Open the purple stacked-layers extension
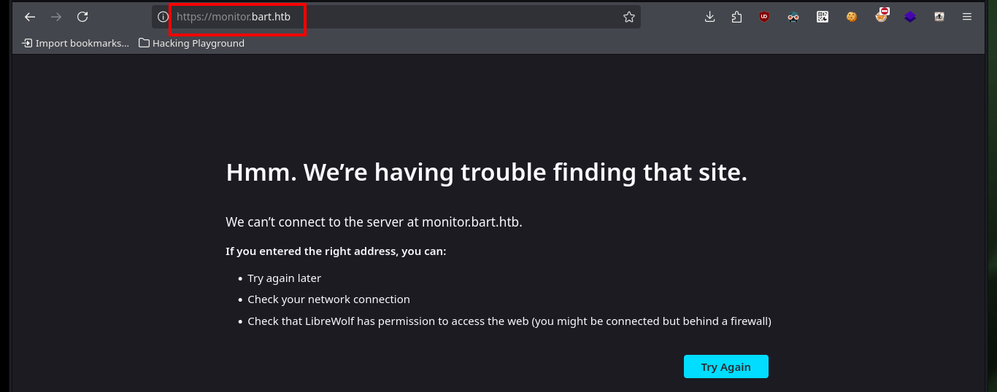997x392 pixels. [x=910, y=17]
